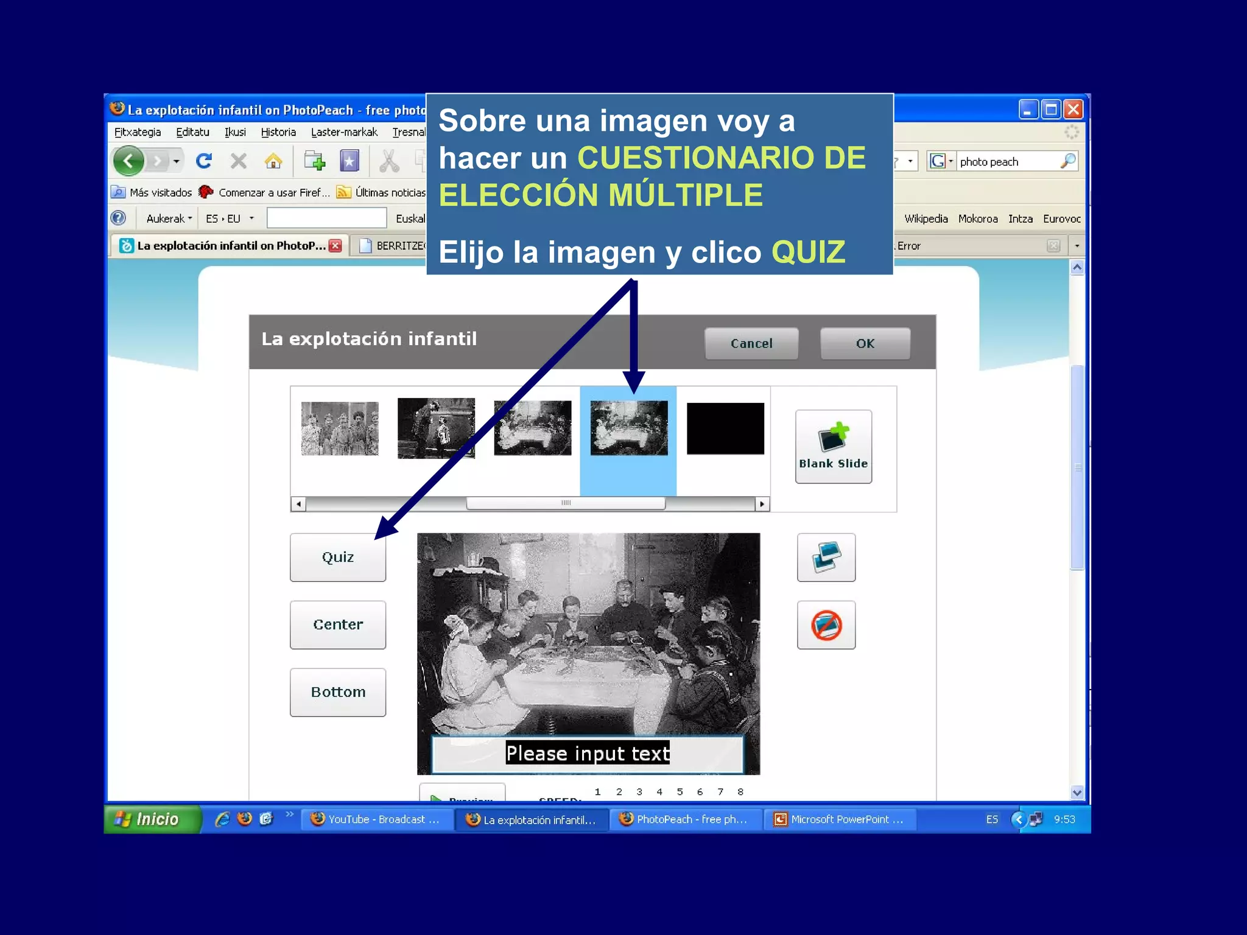
Task: Select the highlighted table scene thumbnail
Action: click(x=629, y=428)
